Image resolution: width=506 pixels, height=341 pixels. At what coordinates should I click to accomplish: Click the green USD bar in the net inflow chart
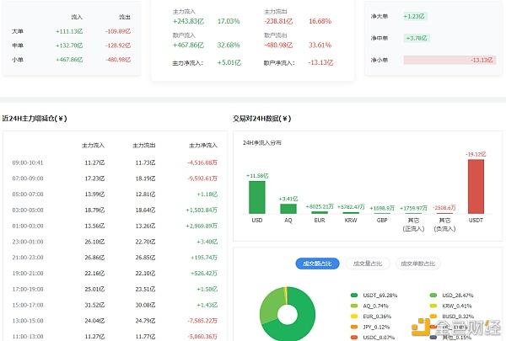click(257, 197)
